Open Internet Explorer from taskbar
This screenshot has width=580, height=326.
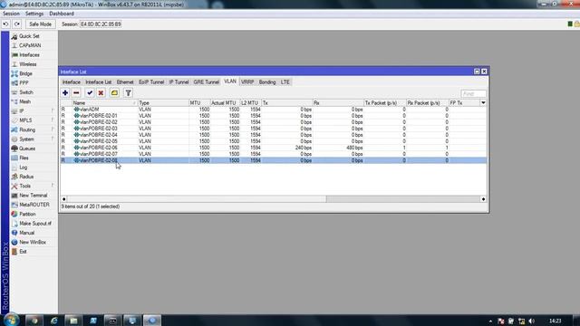(53, 321)
